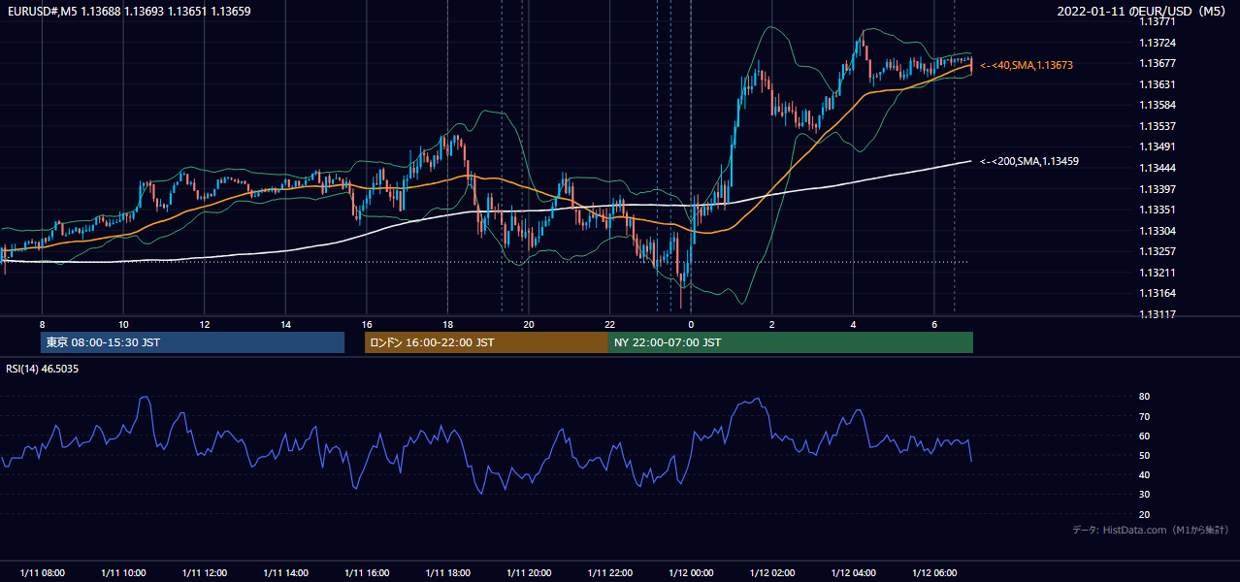Click the 1/12 04:00 time axis label
Screen dimensions: 1240x582
click(853, 573)
